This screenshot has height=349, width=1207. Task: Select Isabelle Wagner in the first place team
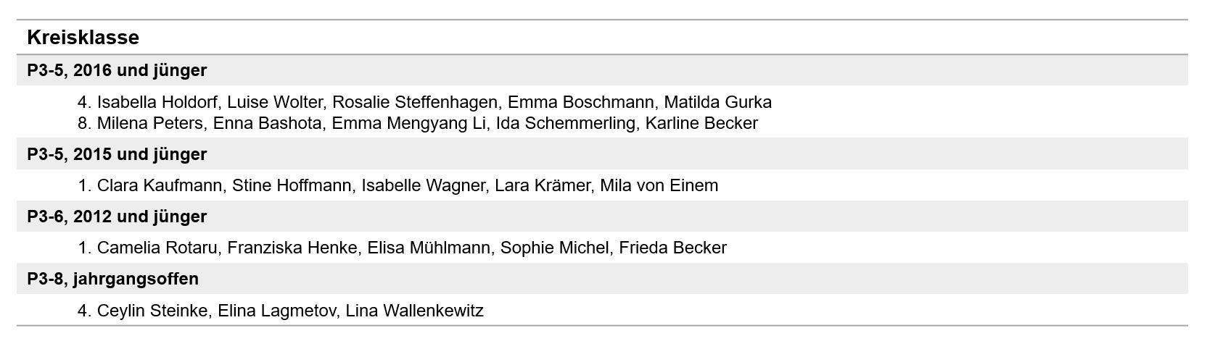(423, 185)
